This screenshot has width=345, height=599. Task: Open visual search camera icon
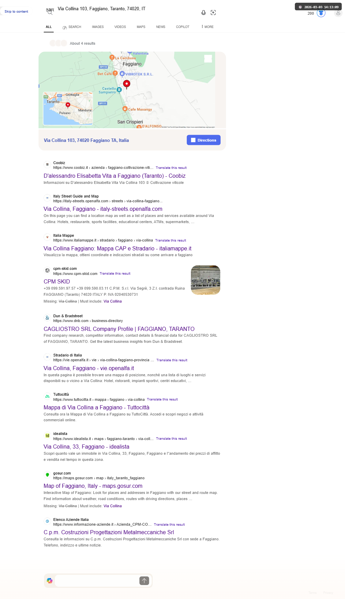[213, 13]
